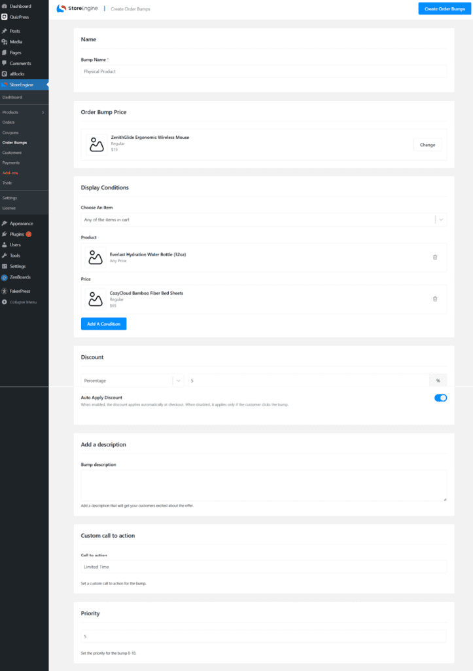The image size is (473, 671).
Task: Delete the Everlast Hydration Water Bottle condition
Action: pos(435,258)
